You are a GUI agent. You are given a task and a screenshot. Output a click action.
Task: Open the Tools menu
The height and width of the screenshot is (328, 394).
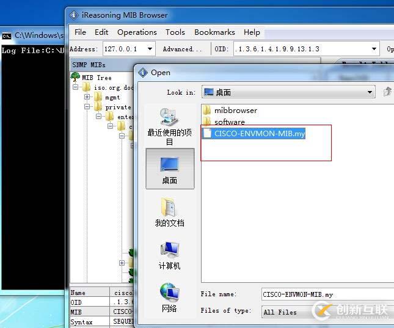click(x=175, y=32)
